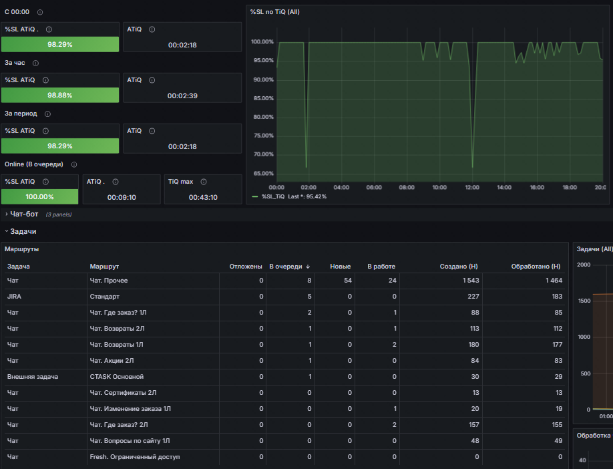The height and width of the screenshot is (469, 613).
Task: Toggle %SL_TiQ series in chart legend
Action: pos(273,196)
